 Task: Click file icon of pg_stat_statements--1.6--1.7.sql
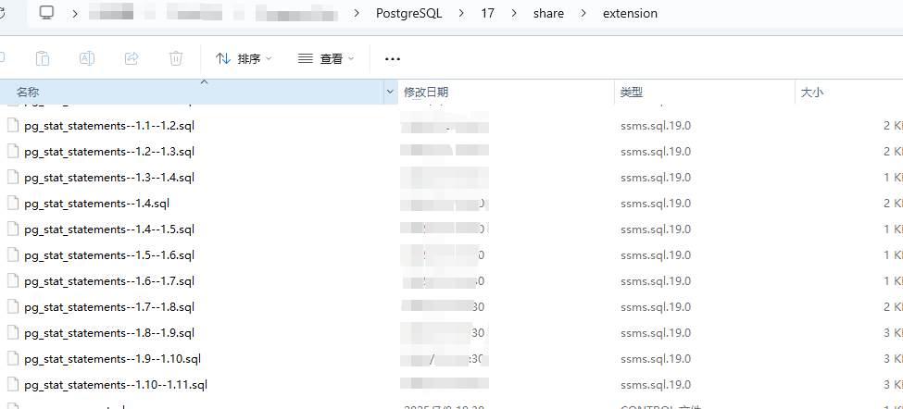(13, 280)
